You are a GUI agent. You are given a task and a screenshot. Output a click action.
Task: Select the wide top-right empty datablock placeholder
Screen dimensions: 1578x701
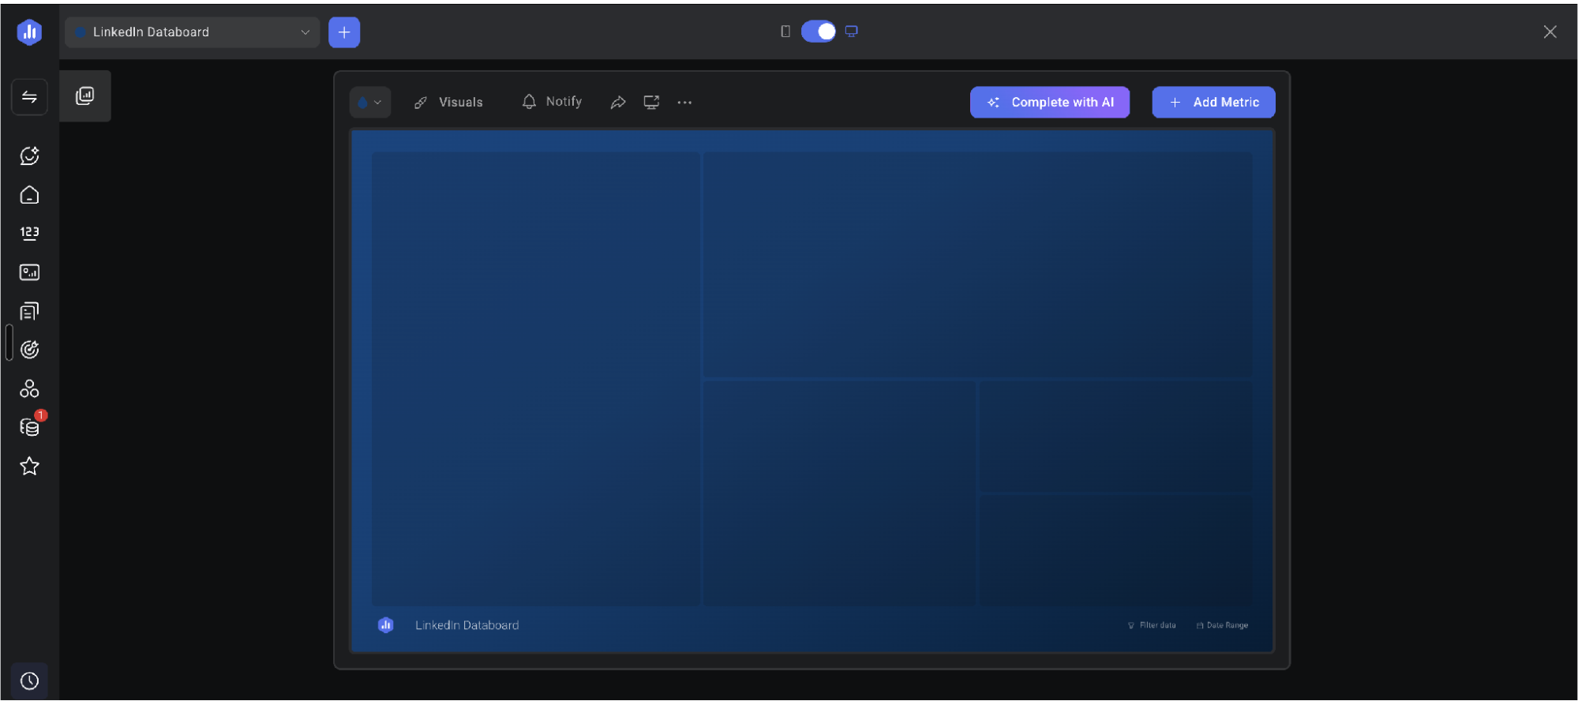977,264
